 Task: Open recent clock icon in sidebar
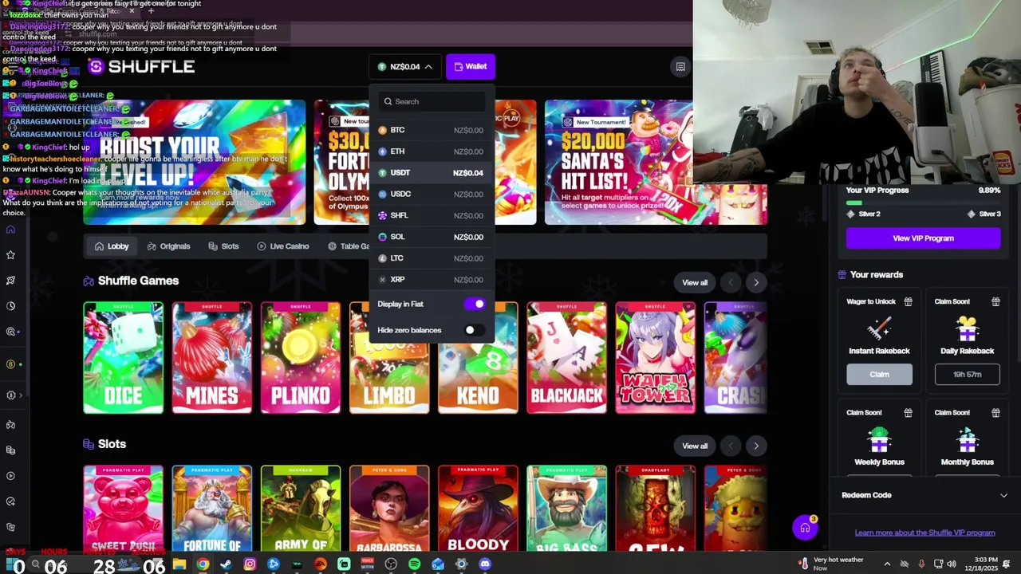click(x=10, y=306)
